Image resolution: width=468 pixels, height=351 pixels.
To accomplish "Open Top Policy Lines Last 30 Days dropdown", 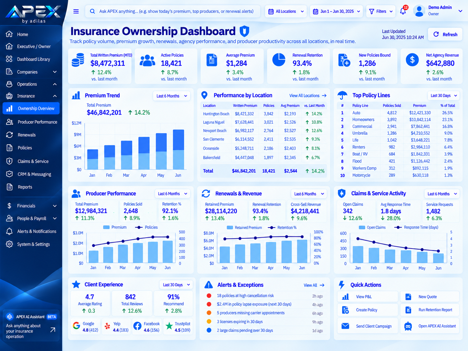I will (443, 96).
